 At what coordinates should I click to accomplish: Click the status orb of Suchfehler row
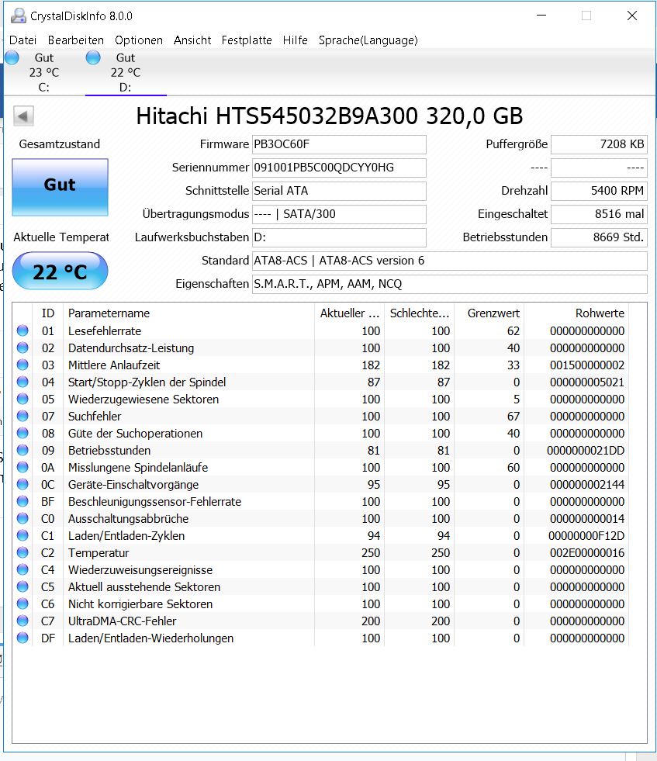pyautogui.click(x=22, y=416)
